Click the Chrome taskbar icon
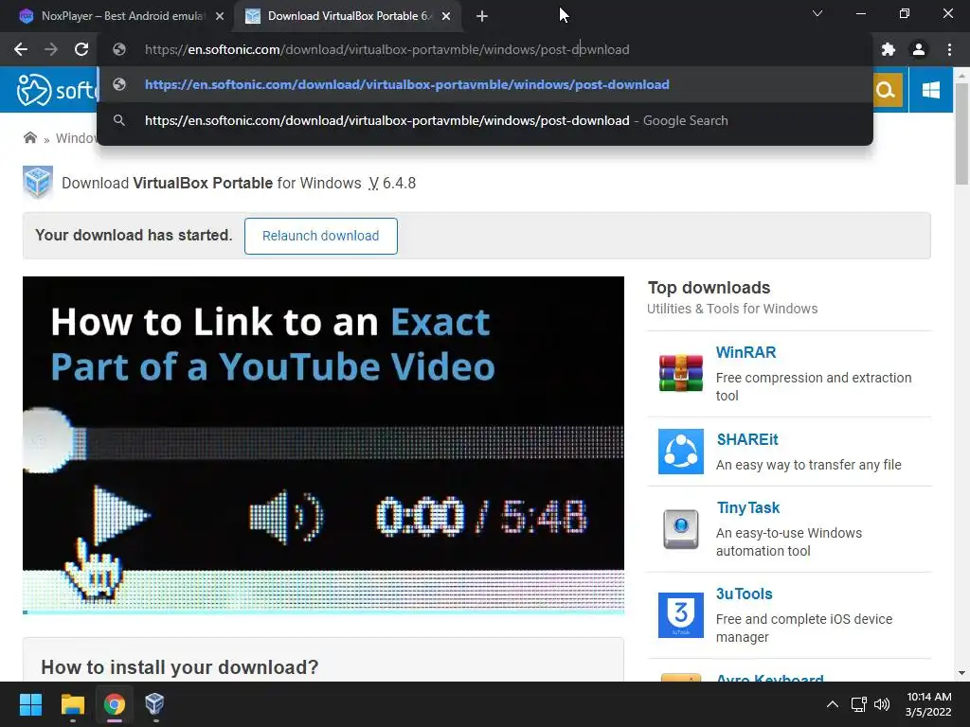Screen dimensions: 970x727 point(114,704)
